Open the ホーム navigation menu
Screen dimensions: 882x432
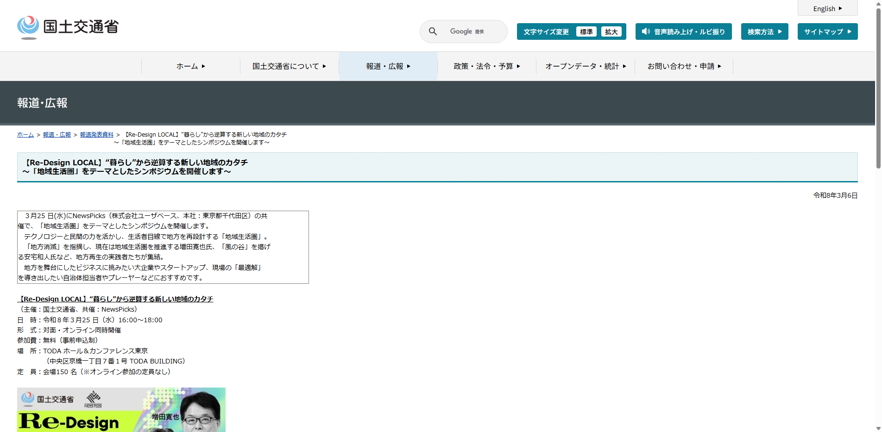pos(190,66)
